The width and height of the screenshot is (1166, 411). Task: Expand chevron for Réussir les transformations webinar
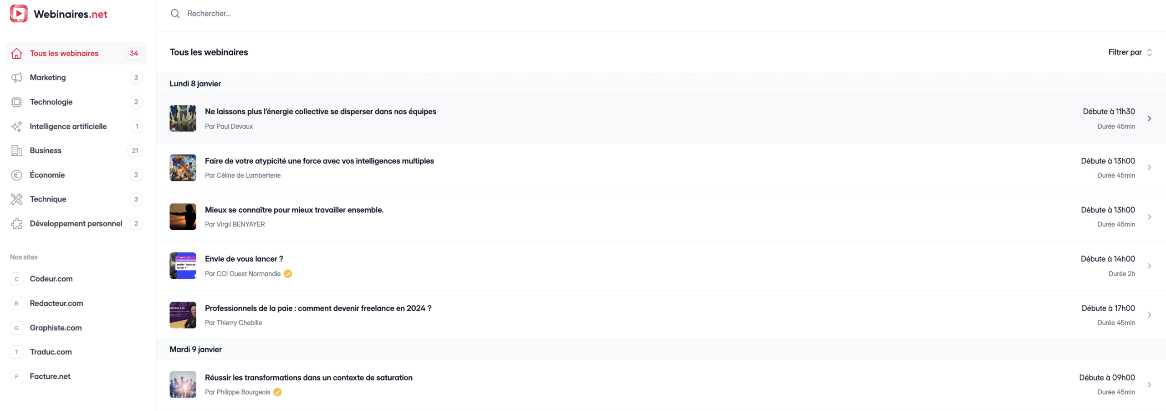pos(1149,385)
